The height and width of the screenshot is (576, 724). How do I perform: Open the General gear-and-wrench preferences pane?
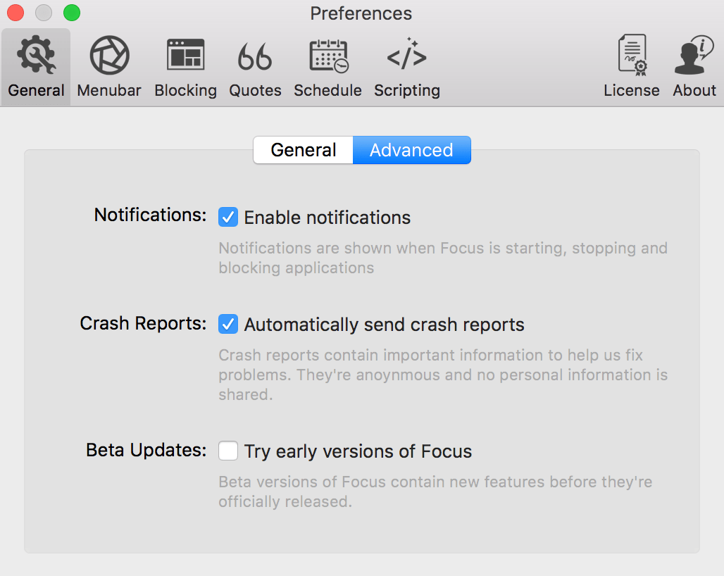point(36,67)
